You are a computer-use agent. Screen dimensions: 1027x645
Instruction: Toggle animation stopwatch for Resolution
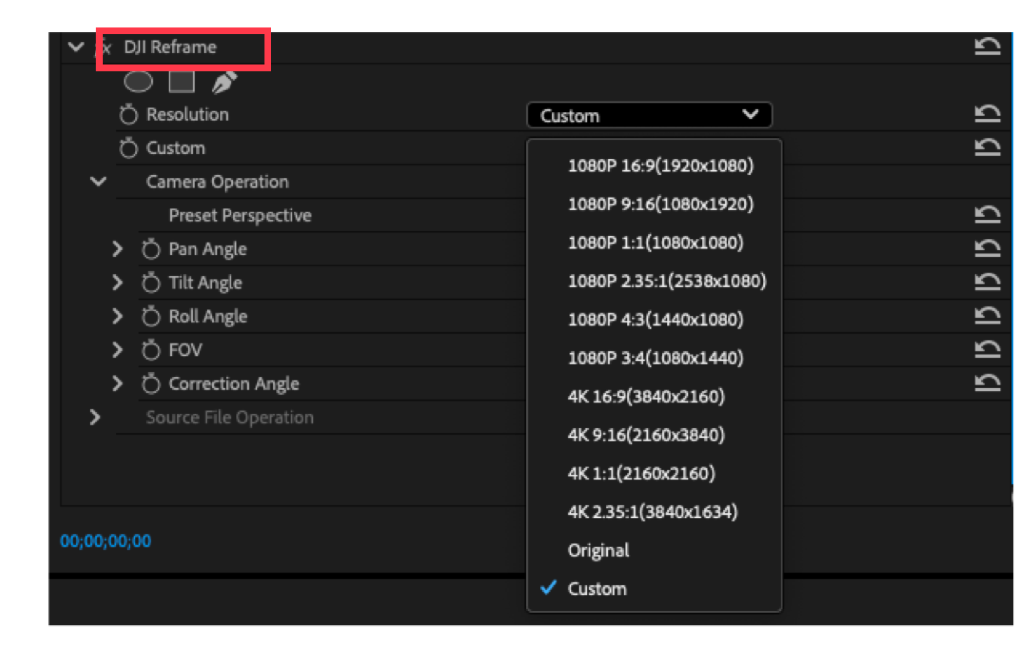point(128,114)
